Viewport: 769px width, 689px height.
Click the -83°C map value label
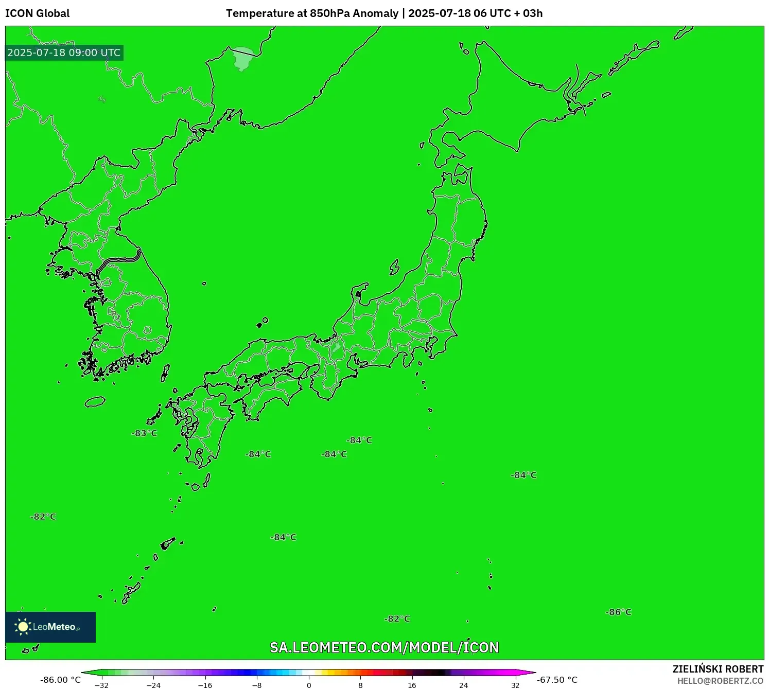coord(144,433)
